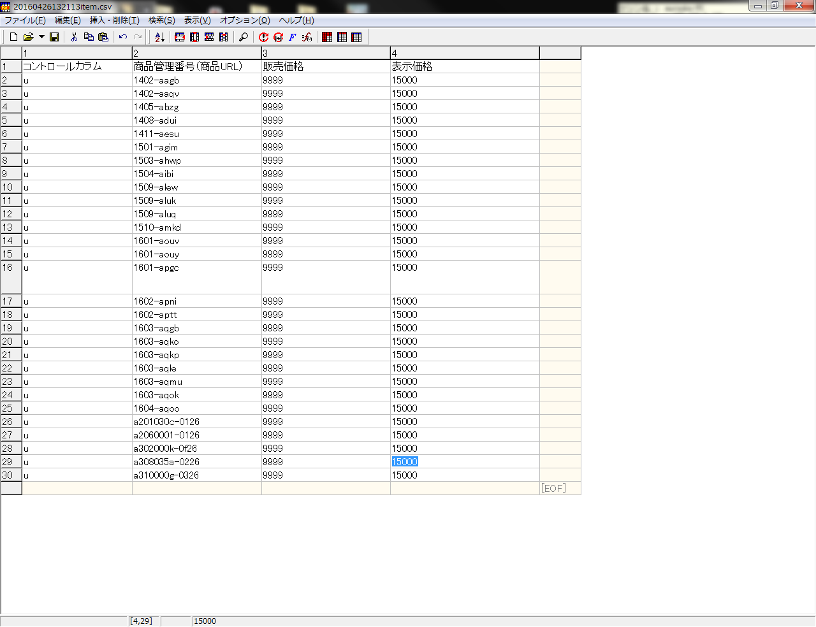
Task: Expand the recent files dropdown arrow
Action: tap(41, 37)
